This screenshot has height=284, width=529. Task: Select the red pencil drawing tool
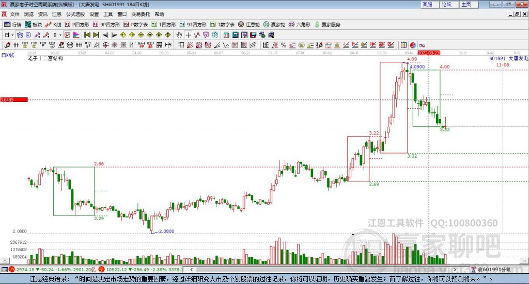click(7, 45)
